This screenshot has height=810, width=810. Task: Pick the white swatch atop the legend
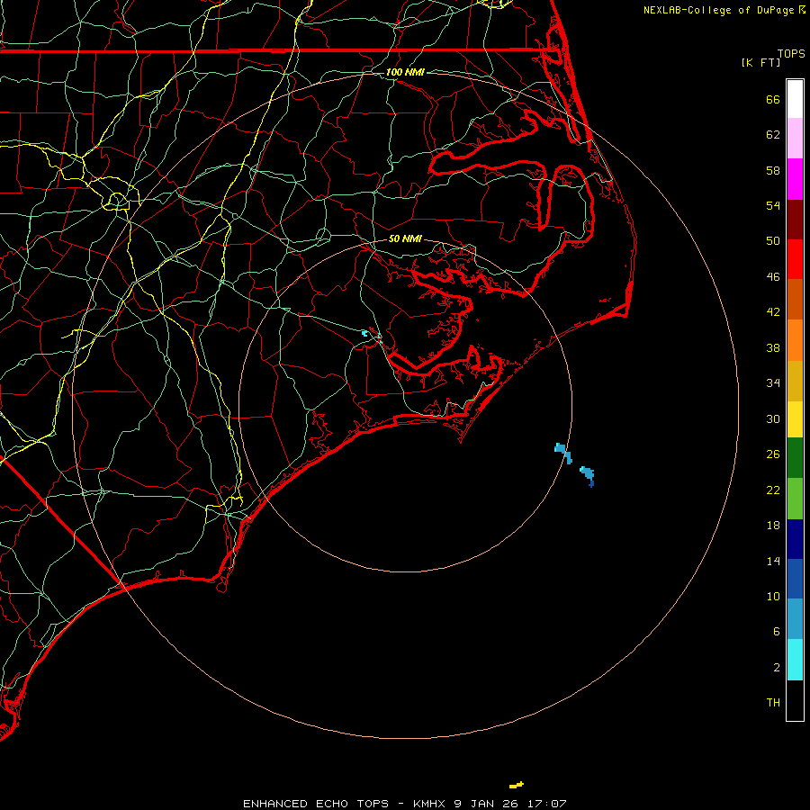[x=795, y=99]
